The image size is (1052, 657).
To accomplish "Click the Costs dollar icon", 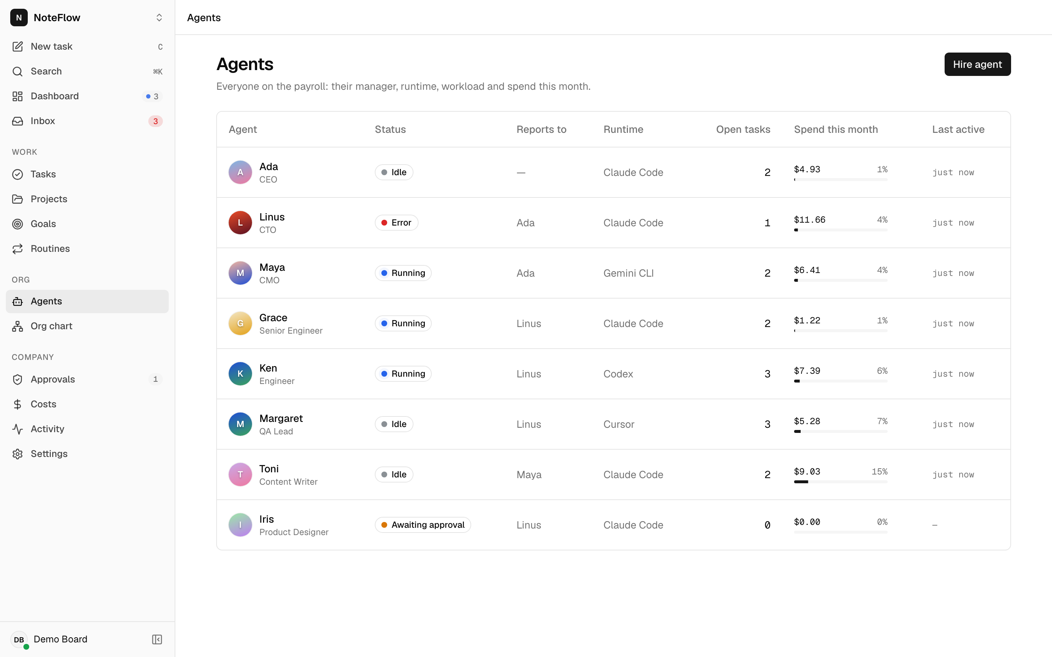I will coord(18,404).
